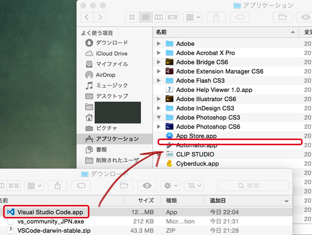Select Adobe Illustrator CS6 icon
Viewport: 312px width, 235px height.
tap(170, 99)
